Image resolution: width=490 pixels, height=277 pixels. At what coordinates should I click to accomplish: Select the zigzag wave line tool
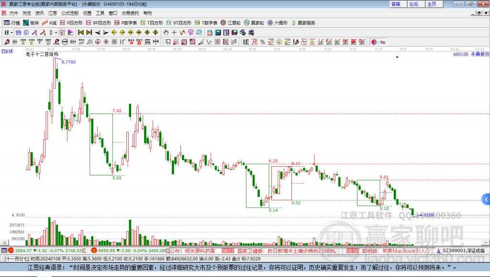(182, 33)
